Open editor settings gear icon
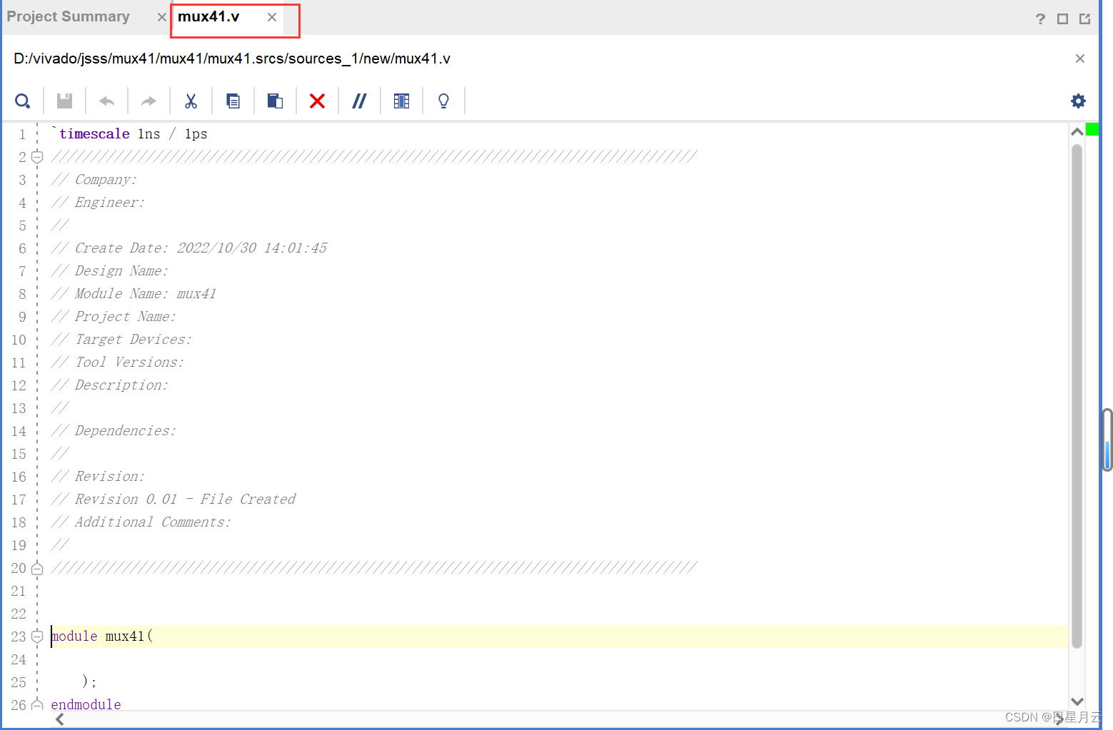 (x=1078, y=101)
